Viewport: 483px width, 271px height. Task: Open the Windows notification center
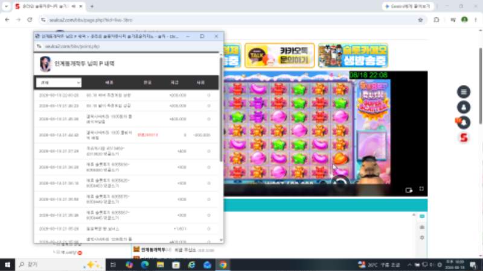[473, 264]
